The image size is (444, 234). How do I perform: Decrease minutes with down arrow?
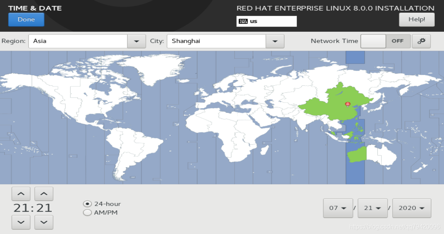[44, 222]
